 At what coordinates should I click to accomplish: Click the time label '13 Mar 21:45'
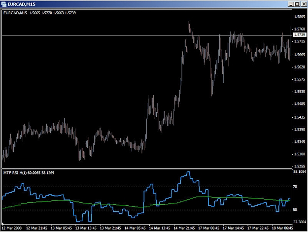[x=110, y=228]
